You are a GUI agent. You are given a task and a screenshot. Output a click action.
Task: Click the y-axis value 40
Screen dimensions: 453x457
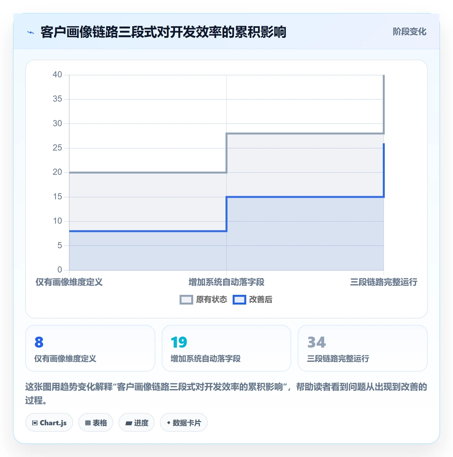click(x=57, y=75)
